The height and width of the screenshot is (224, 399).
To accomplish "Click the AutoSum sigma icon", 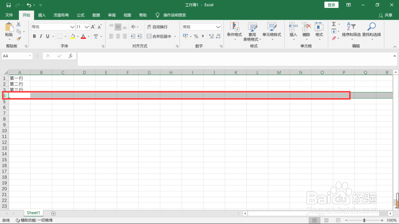I will (334, 24).
